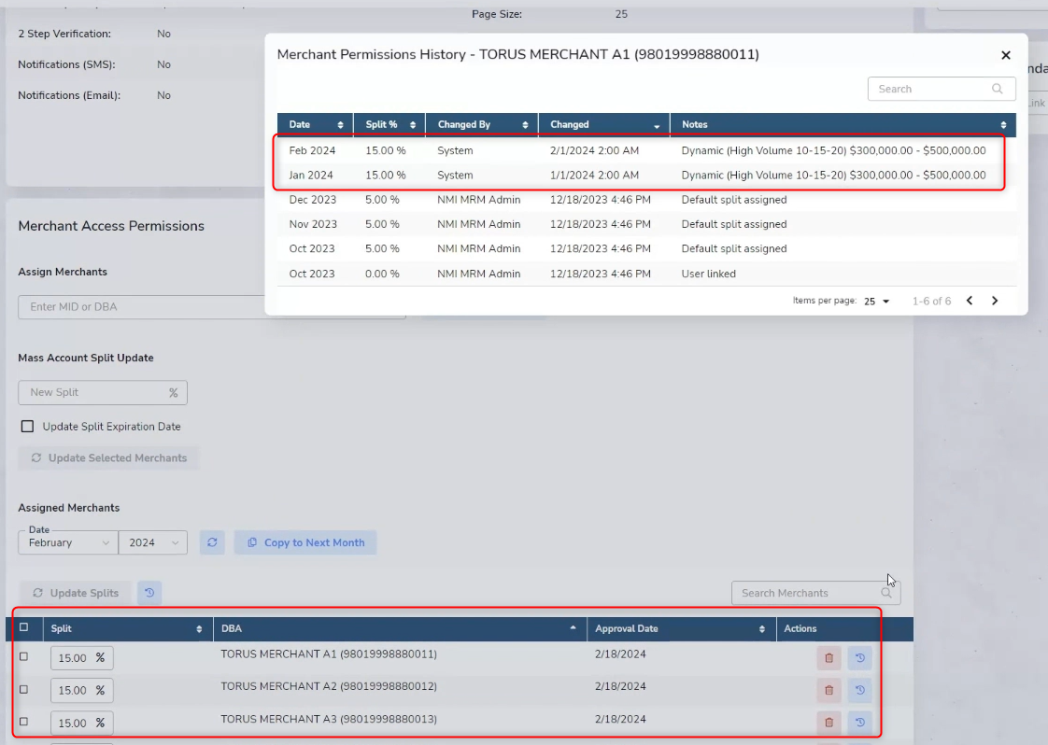Click the search magnifier in history dialog
The width and height of the screenshot is (1048, 745).
pos(997,89)
